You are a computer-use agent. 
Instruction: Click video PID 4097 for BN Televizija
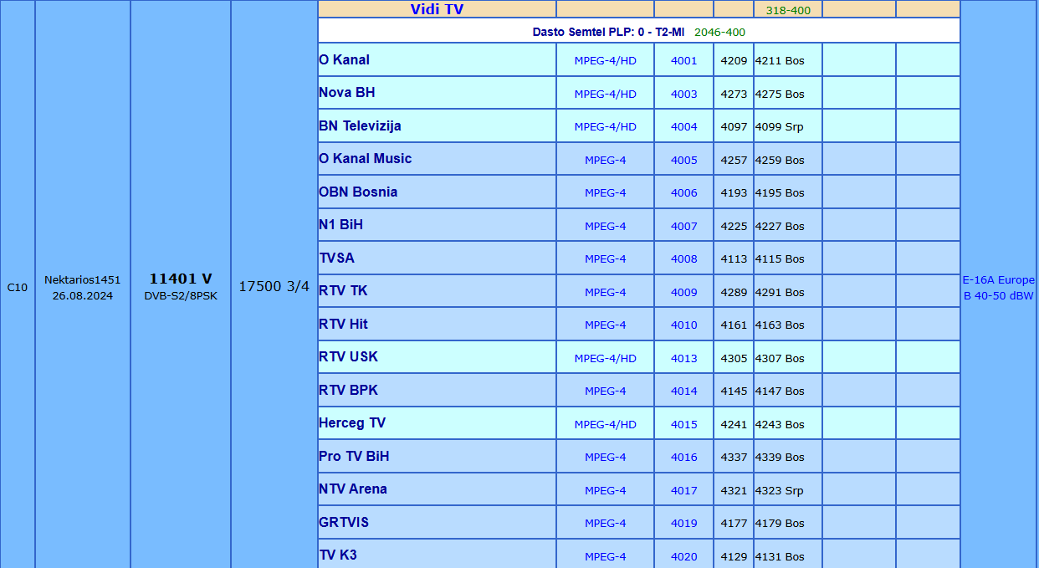pos(734,127)
